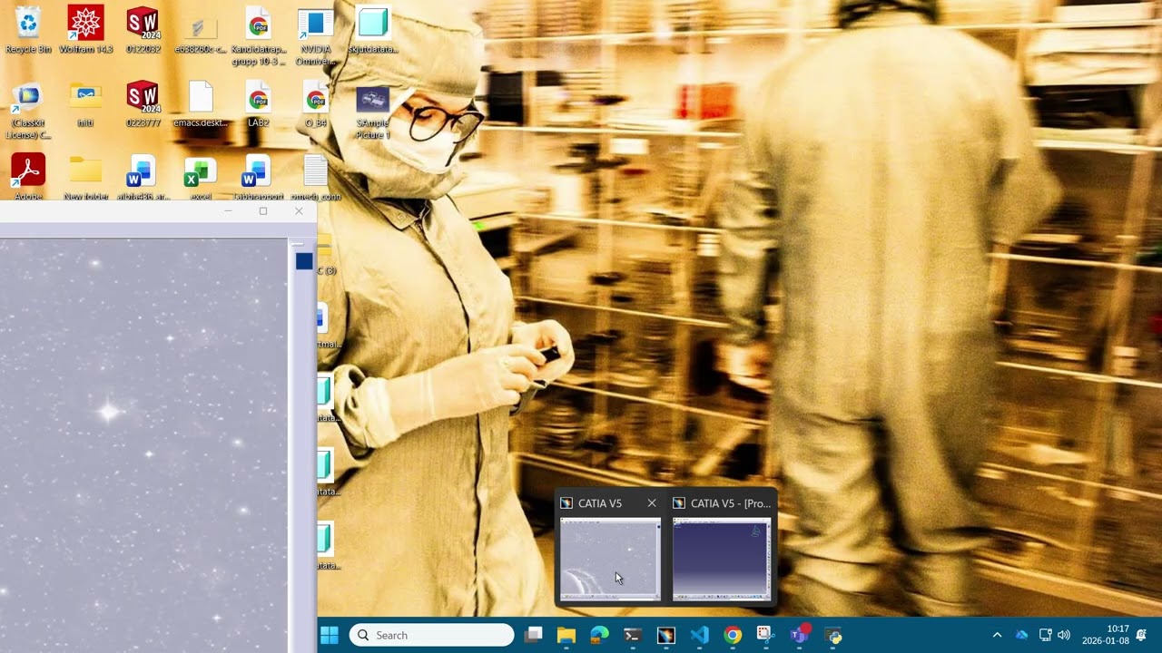Screen dimensions: 1162x653
Task: Select the Adobe Acrobat desktop shortcut
Action: [28, 176]
